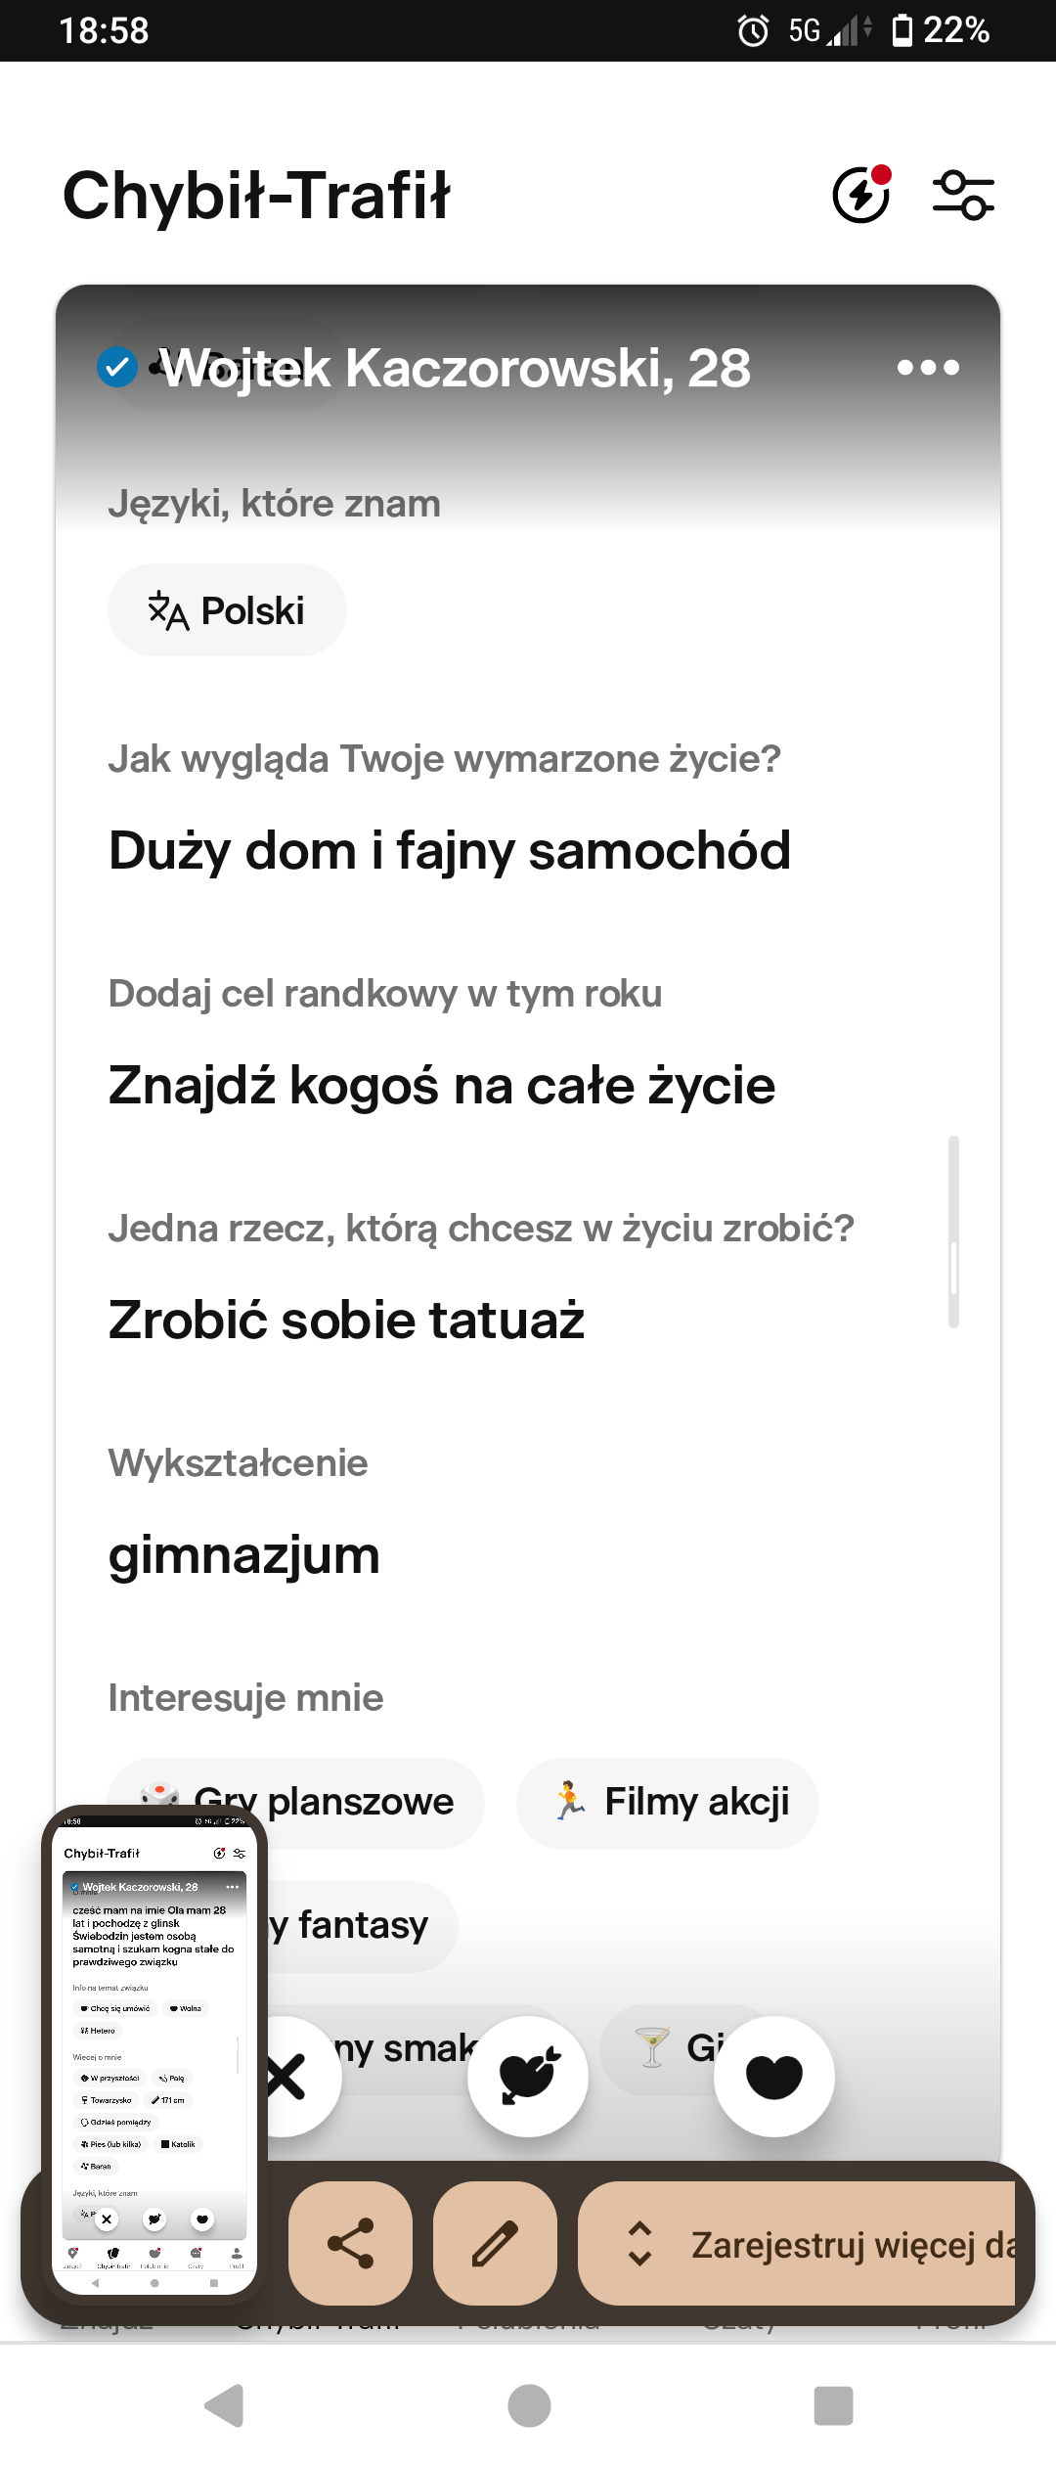Select the Filmy akcji interest chip
1056x2465 pixels.
(668, 1802)
